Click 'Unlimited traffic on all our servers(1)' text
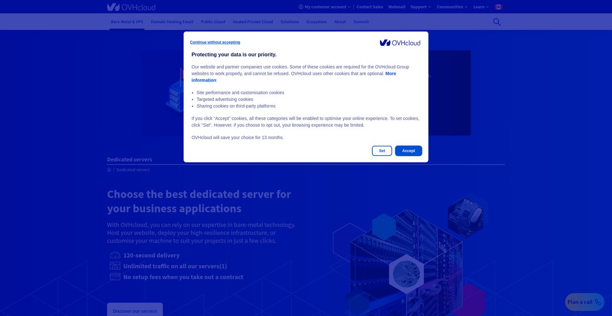This screenshot has width=612, height=316. coord(175,266)
